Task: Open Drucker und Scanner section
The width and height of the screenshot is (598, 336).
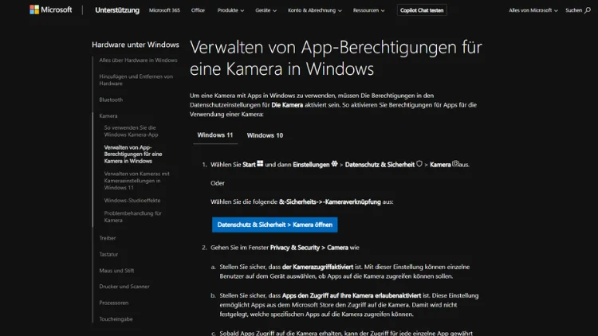Action: pyautogui.click(x=124, y=287)
